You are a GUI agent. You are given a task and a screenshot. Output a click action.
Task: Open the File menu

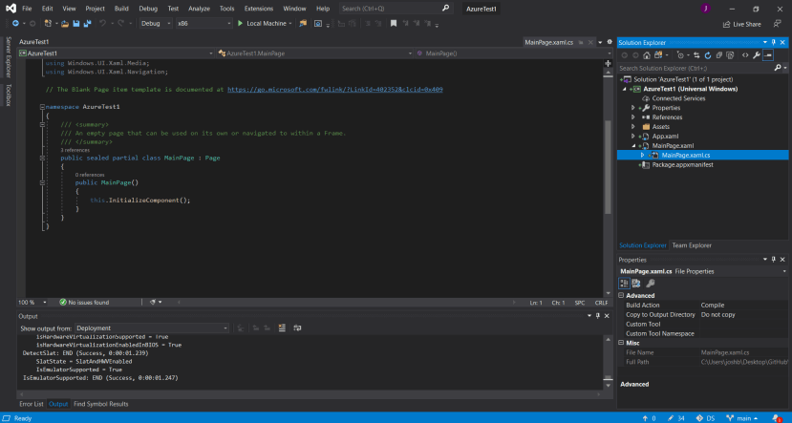(x=27, y=9)
